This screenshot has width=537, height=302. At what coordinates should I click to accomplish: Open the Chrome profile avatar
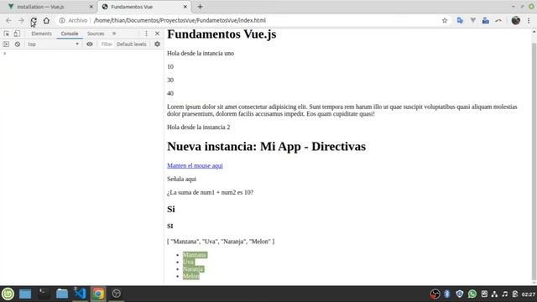516,20
